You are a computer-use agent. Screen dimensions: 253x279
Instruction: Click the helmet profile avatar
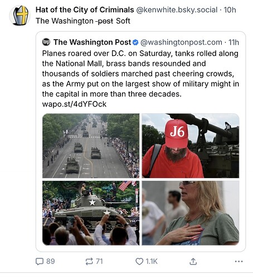tap(20, 16)
